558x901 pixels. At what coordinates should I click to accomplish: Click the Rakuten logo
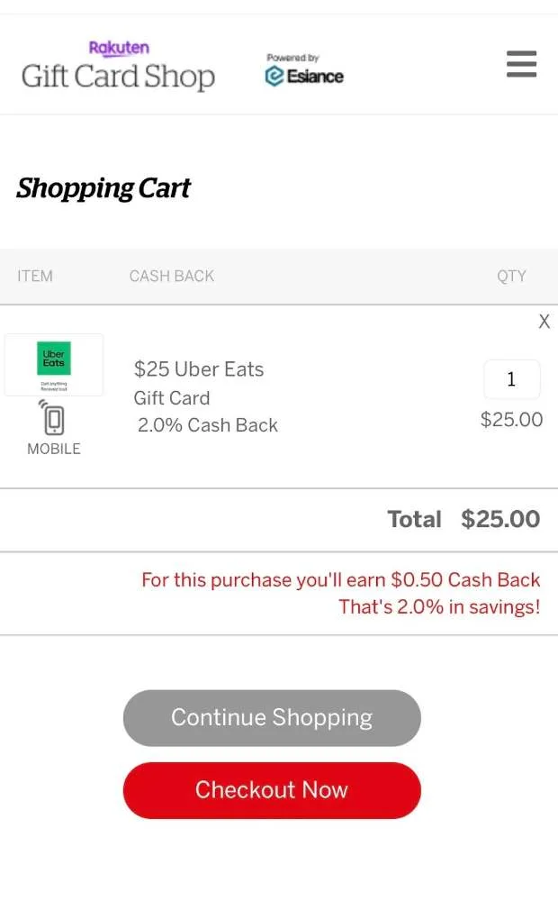[120, 47]
